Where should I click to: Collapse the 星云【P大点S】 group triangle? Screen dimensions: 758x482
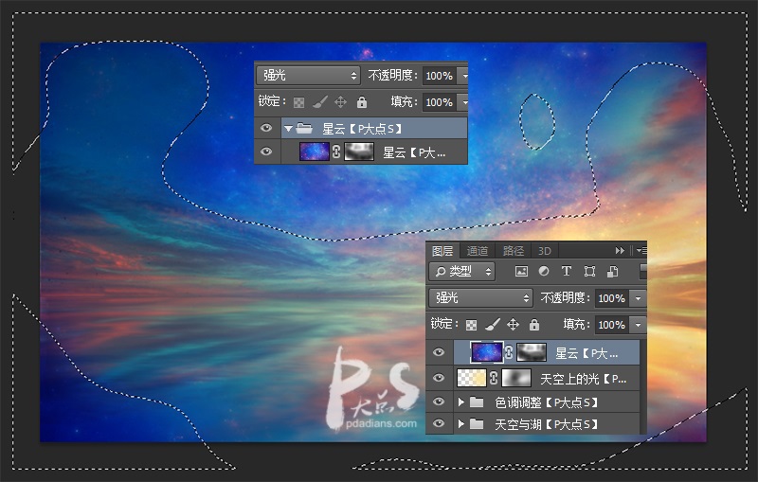tap(289, 129)
